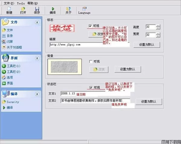
Task: Open 选项 sidebar item
Action: pos(8,77)
